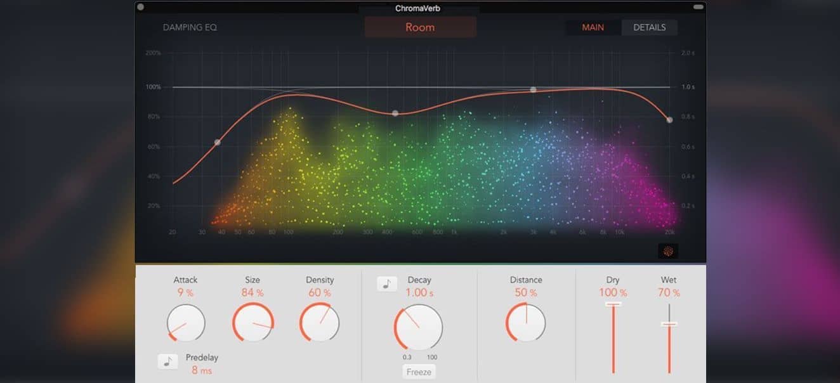The width and height of the screenshot is (840, 383).
Task: Click the 200% axis label
Action: point(154,53)
